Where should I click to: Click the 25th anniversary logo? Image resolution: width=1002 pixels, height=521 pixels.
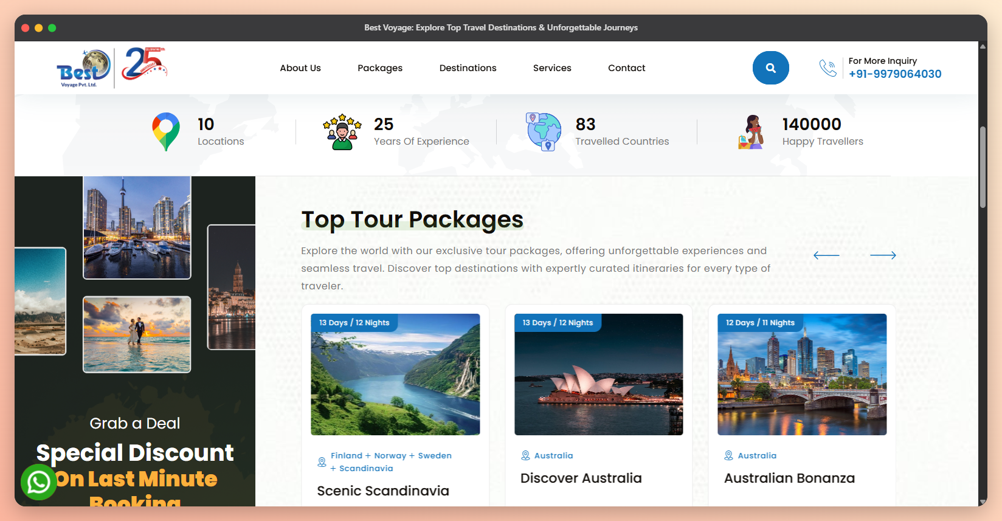[x=145, y=64]
